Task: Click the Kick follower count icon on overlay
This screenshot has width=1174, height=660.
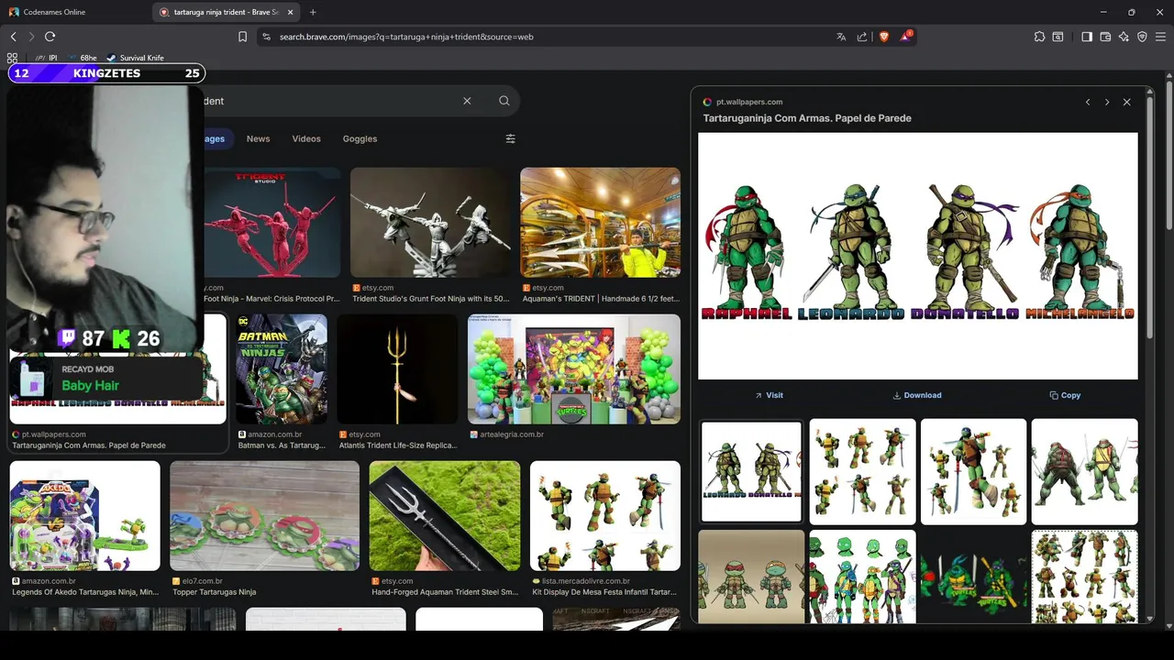Action: 121,339
